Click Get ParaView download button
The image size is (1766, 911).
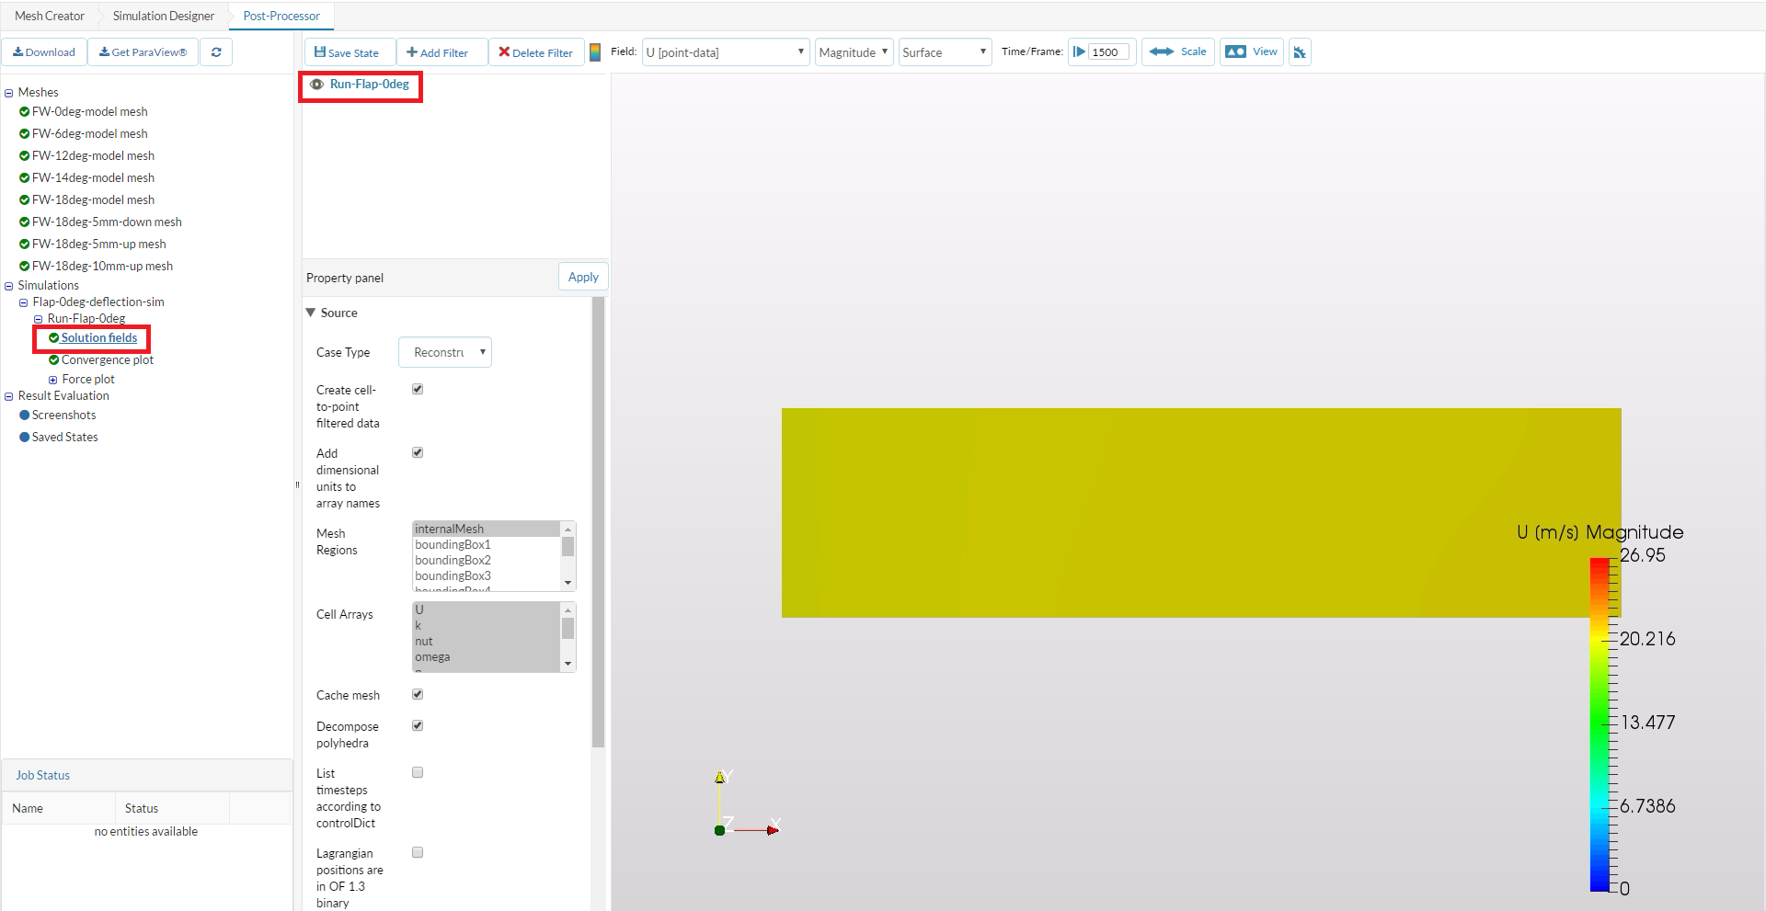click(x=143, y=52)
